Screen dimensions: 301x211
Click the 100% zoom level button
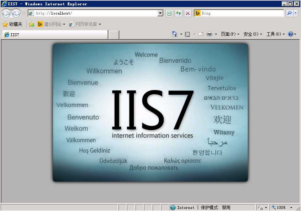(279, 207)
